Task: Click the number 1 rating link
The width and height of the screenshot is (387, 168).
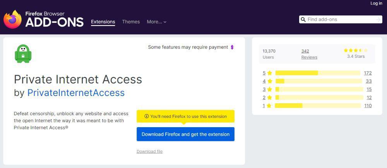Action: coord(264,106)
